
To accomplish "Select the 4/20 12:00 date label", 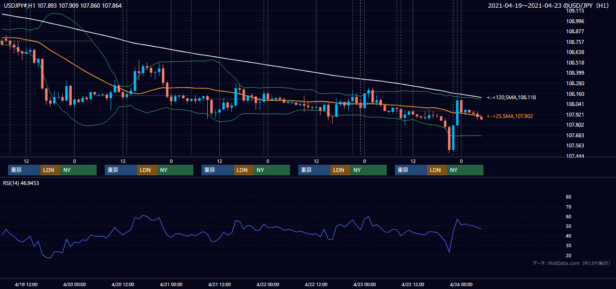I will tap(123, 284).
